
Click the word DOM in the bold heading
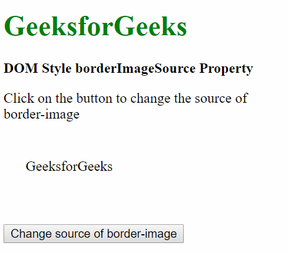pos(21,68)
